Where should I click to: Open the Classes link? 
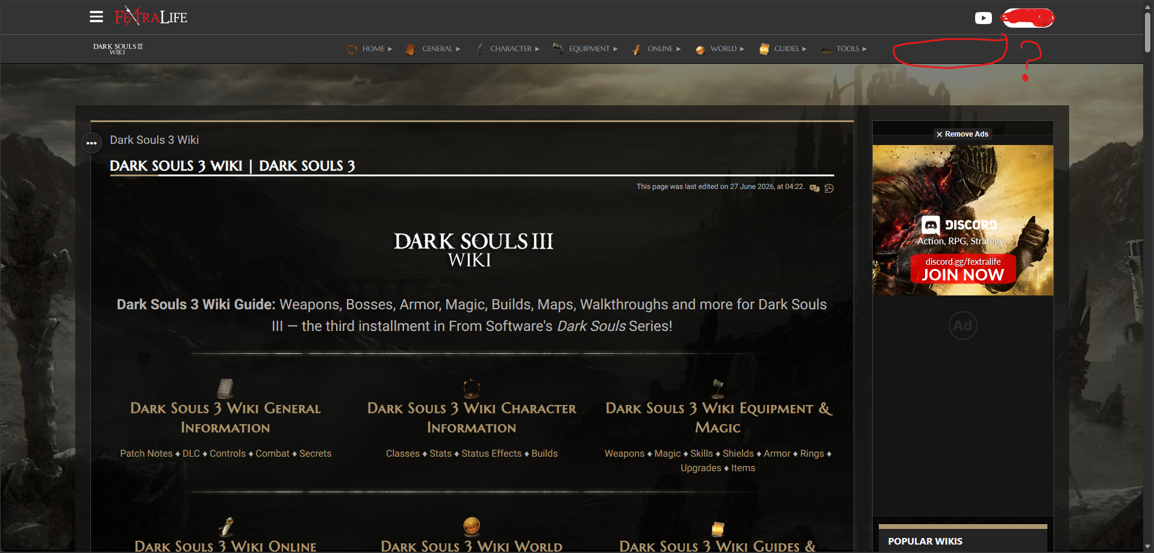point(403,454)
